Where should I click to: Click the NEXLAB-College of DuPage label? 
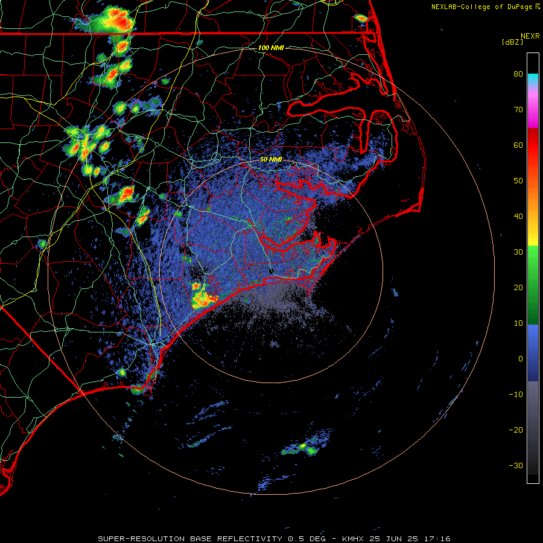click(x=481, y=7)
